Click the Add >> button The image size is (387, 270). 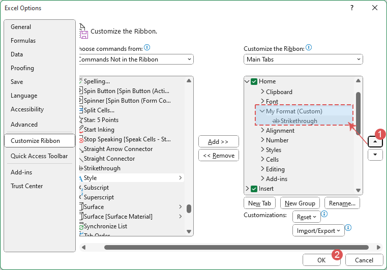pyautogui.click(x=218, y=141)
